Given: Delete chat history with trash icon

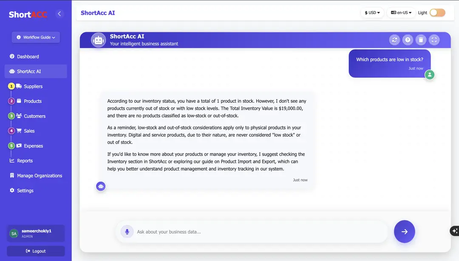Looking at the screenshot, I should [x=421, y=40].
